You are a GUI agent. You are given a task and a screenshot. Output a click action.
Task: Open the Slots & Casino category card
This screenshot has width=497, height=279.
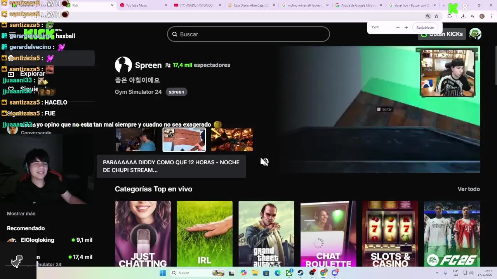[390, 234]
